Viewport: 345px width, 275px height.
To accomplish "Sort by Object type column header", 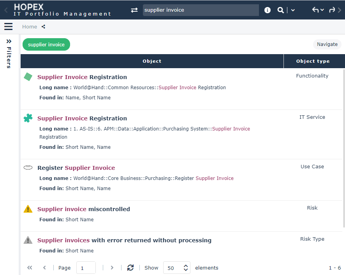I will [x=313, y=61].
